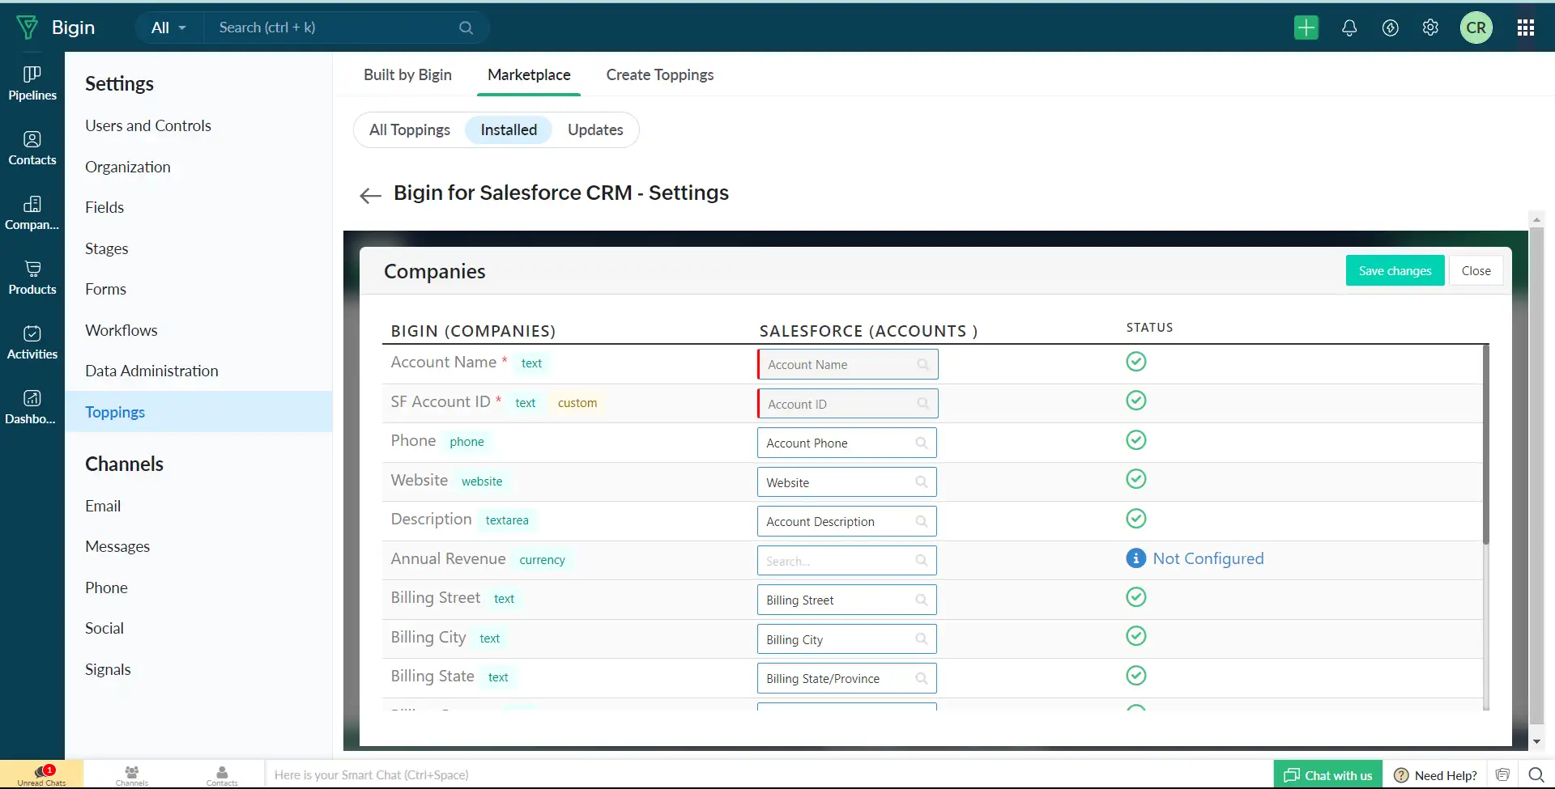Open the Account Name mapping selector
The height and width of the screenshot is (789, 1555).
pos(846,364)
